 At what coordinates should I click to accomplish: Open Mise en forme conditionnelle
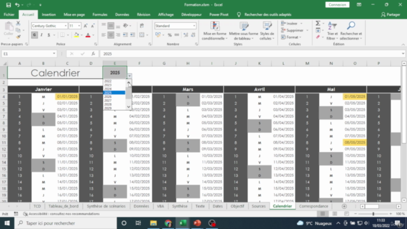click(x=214, y=31)
